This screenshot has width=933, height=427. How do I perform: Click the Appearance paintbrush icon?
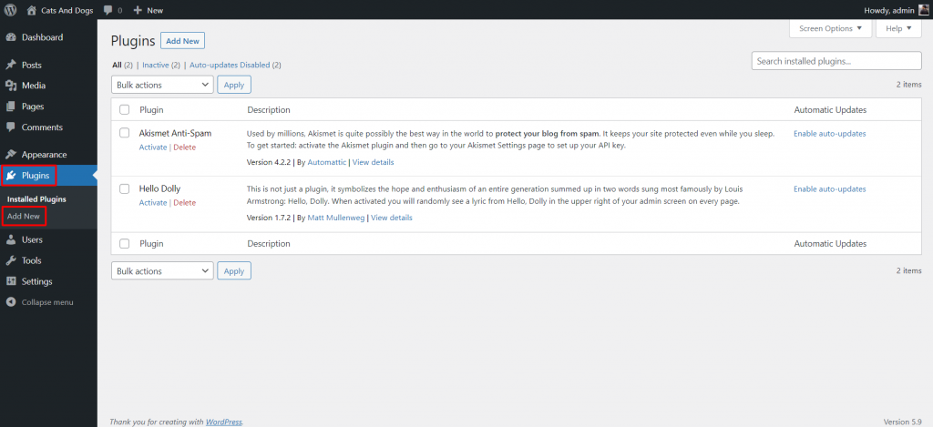(x=11, y=155)
